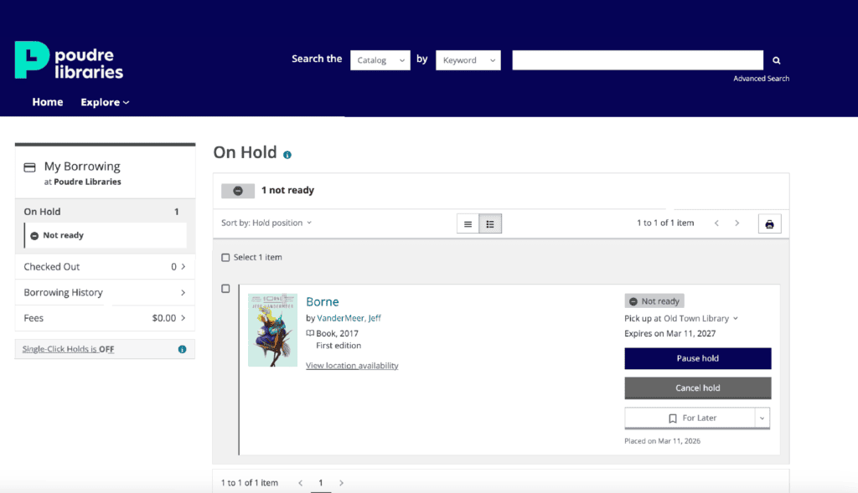Image resolution: width=858 pixels, height=493 pixels.
Task: Open the Catalog search scope dropdown
Action: click(x=380, y=60)
